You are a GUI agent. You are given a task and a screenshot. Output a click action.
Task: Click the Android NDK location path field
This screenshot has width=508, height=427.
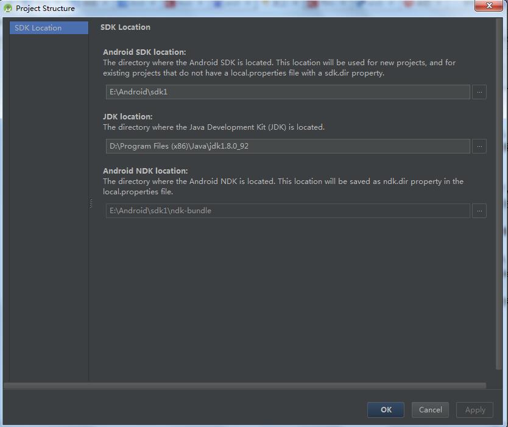pos(288,211)
